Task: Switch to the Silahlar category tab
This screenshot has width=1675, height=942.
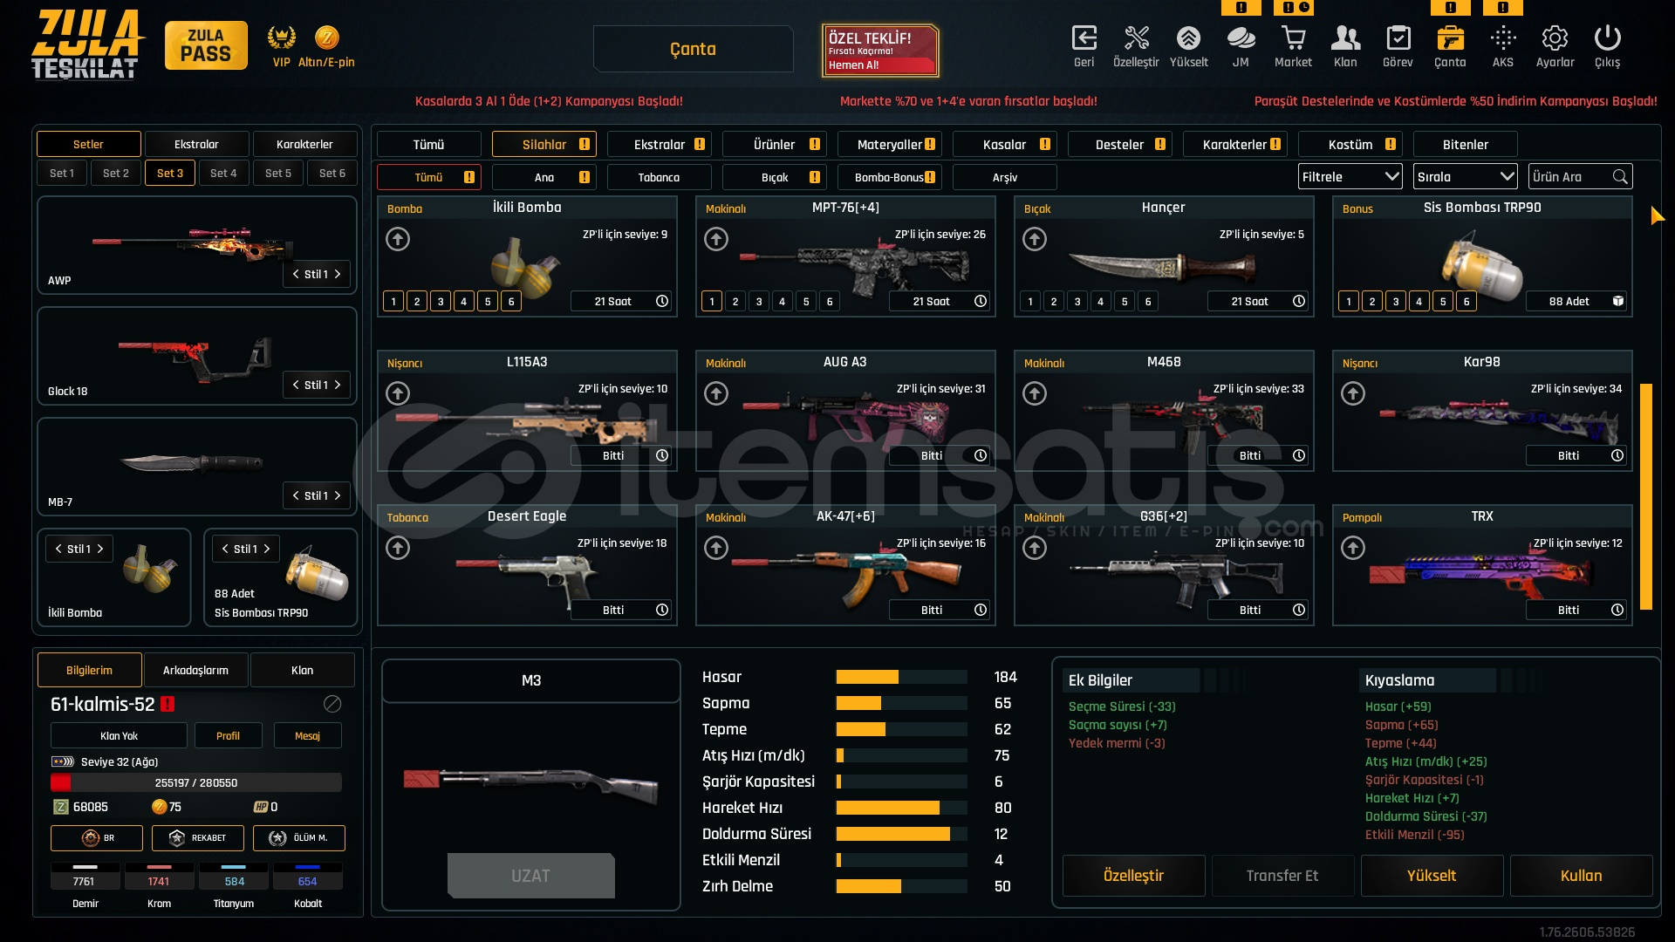Action: (544, 144)
